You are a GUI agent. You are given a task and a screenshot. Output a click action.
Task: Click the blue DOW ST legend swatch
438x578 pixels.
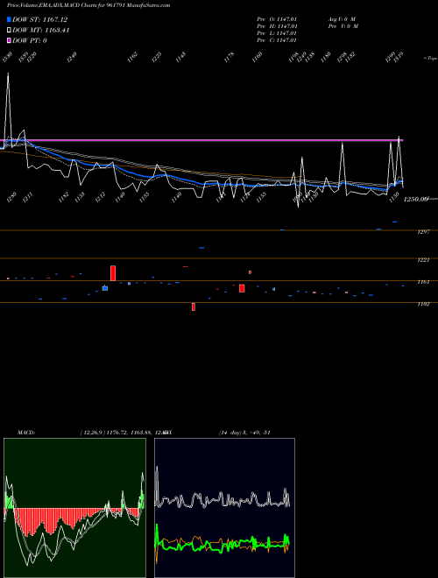click(9, 19)
